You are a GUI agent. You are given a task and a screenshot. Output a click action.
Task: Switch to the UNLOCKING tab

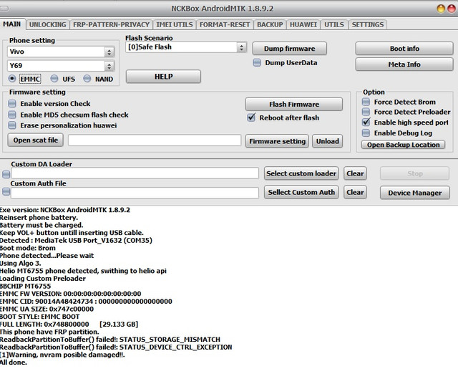point(48,24)
